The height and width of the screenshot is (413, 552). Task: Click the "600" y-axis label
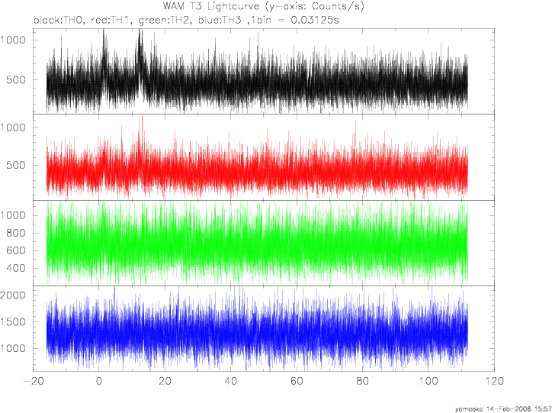tap(16, 251)
